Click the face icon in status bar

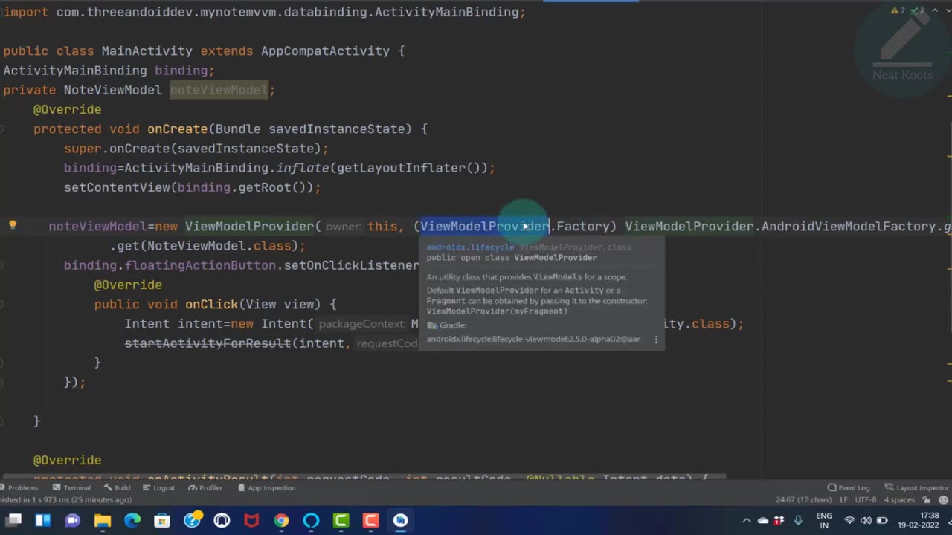pyautogui.click(x=942, y=500)
